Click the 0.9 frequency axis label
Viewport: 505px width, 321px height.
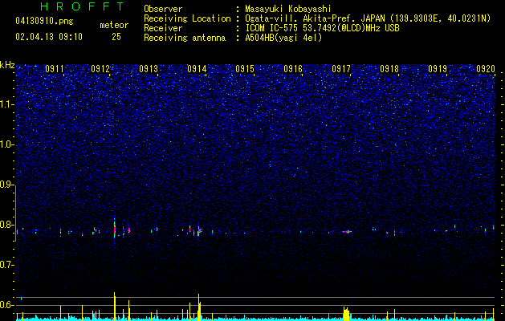(6, 185)
